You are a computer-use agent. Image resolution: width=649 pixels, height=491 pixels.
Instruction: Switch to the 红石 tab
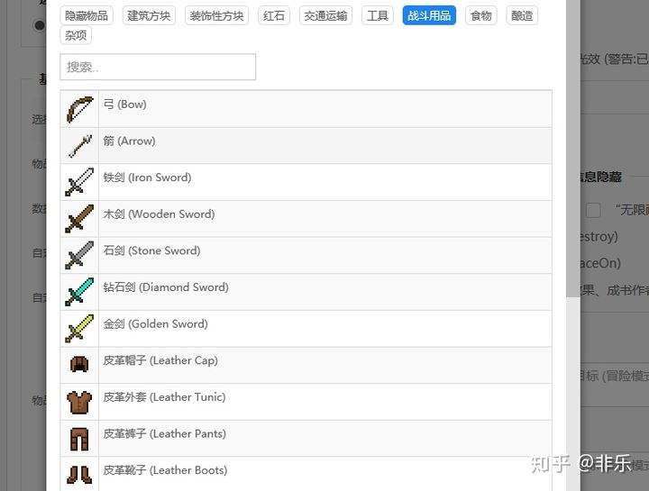tap(274, 15)
